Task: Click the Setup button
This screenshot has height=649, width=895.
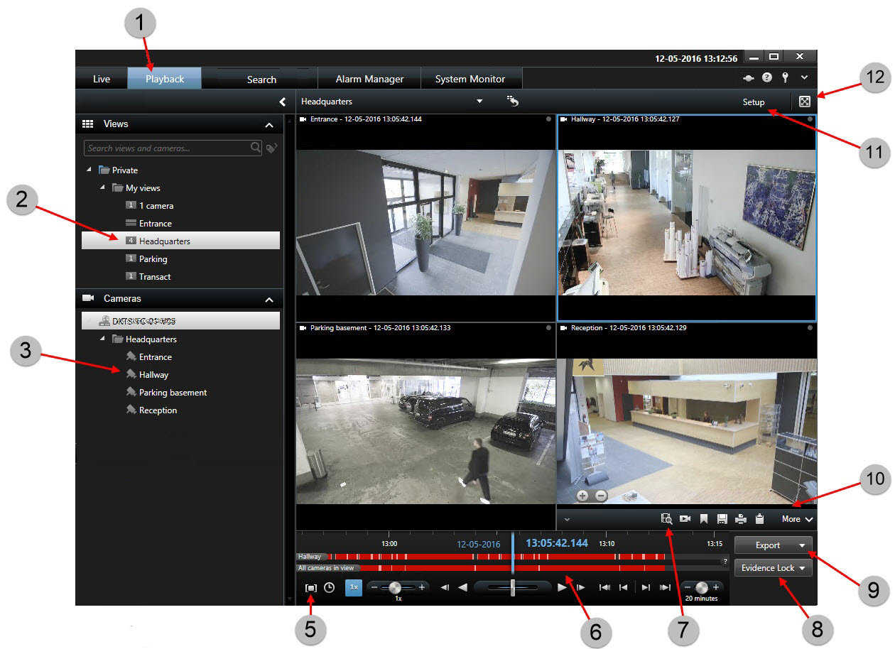Action: pos(754,102)
